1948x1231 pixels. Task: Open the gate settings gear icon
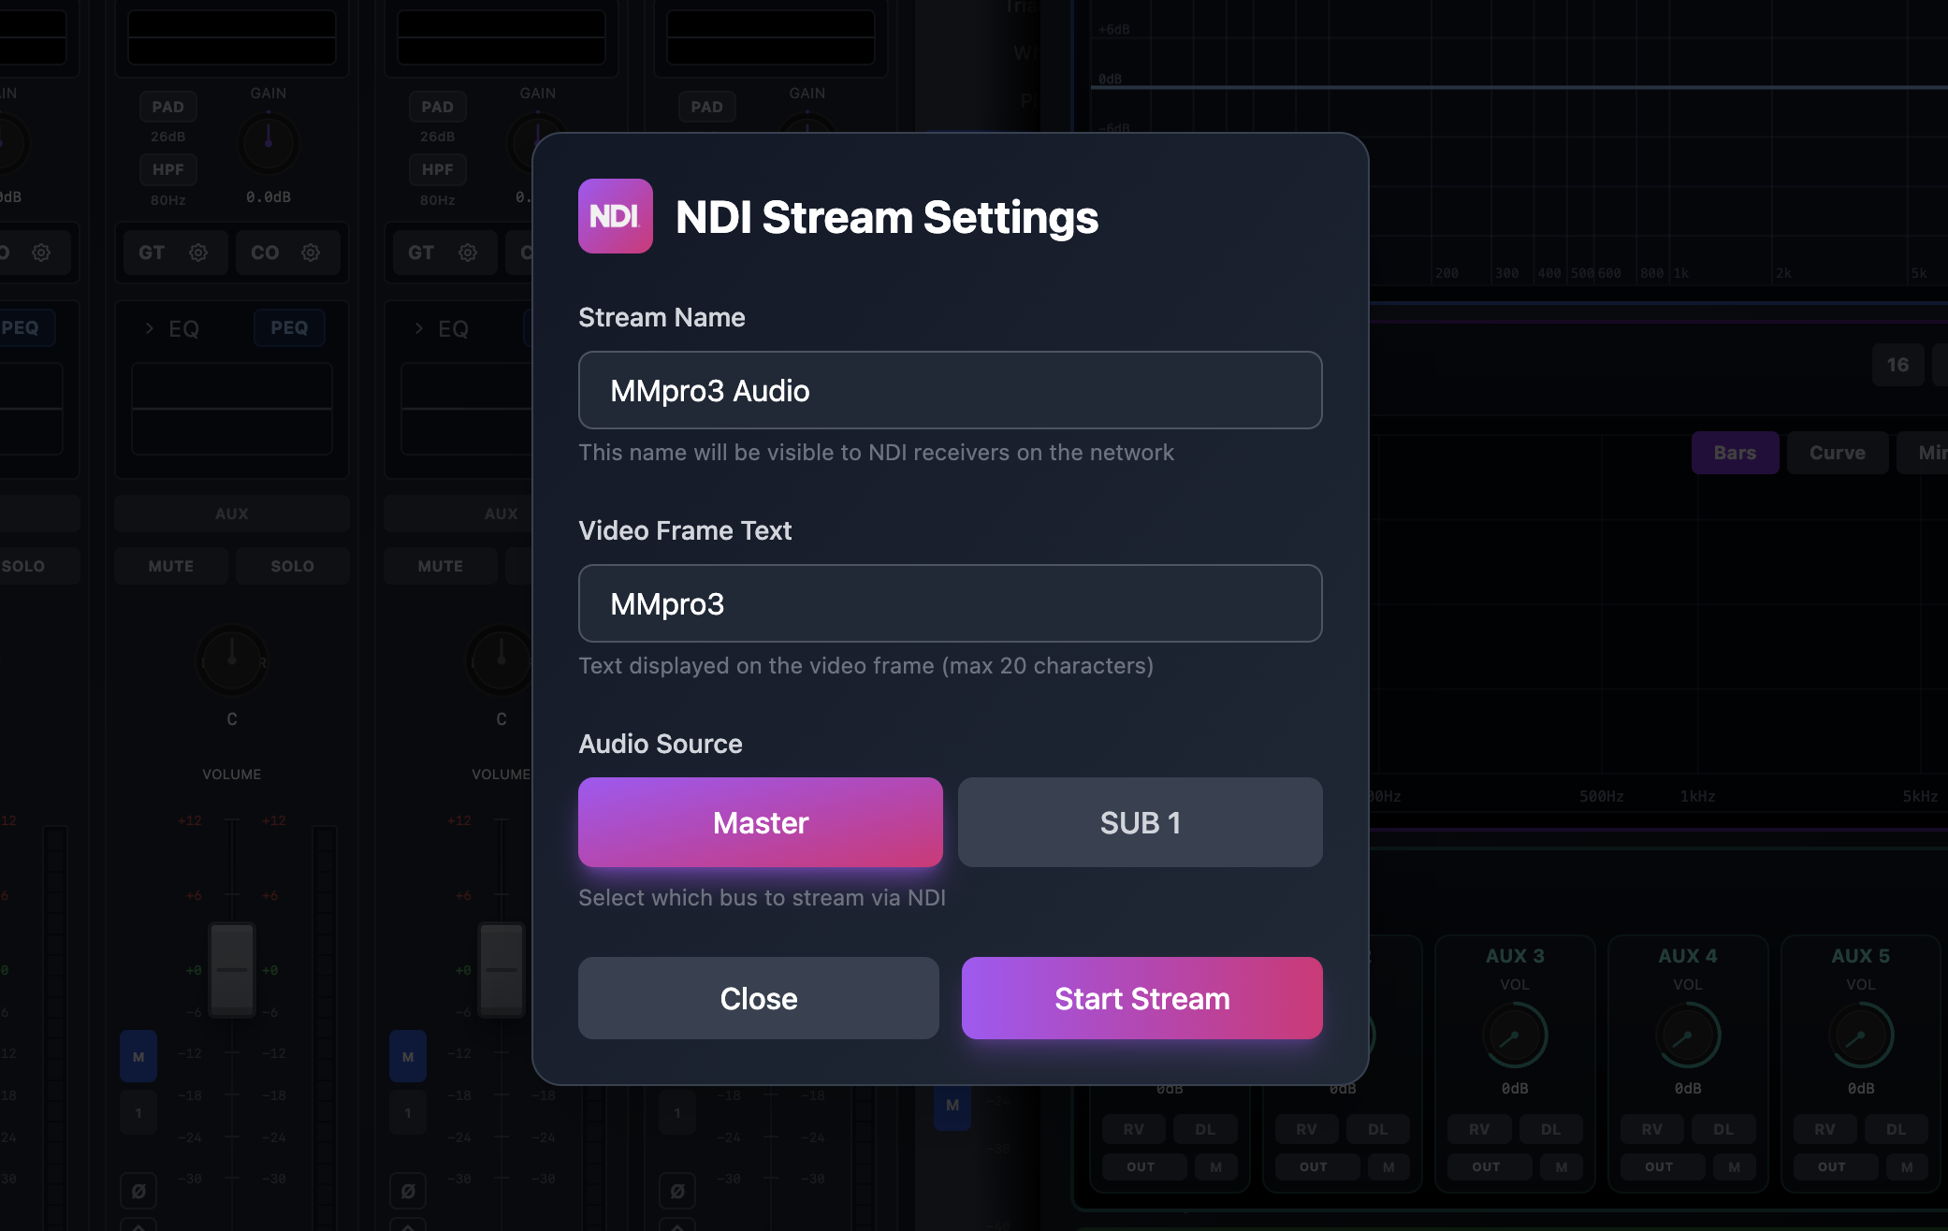[x=198, y=253]
